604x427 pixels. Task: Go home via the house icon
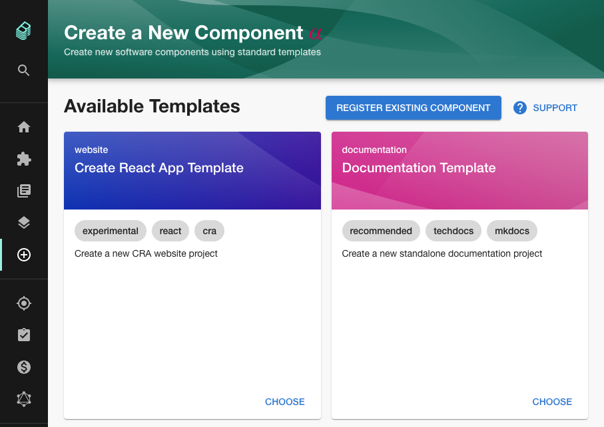click(23, 127)
